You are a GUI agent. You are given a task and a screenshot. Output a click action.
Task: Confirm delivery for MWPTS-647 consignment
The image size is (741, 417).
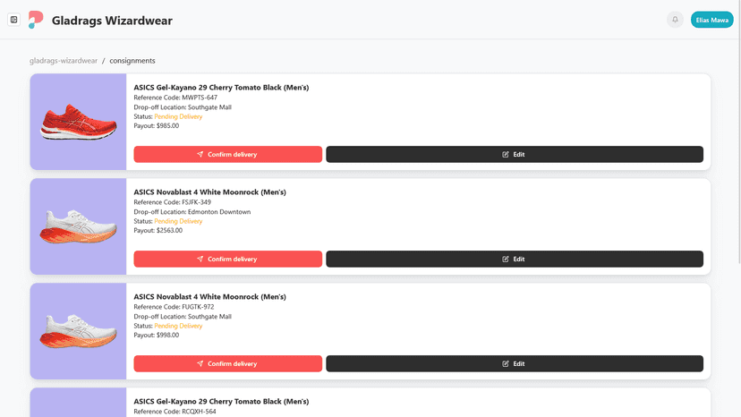pos(228,154)
